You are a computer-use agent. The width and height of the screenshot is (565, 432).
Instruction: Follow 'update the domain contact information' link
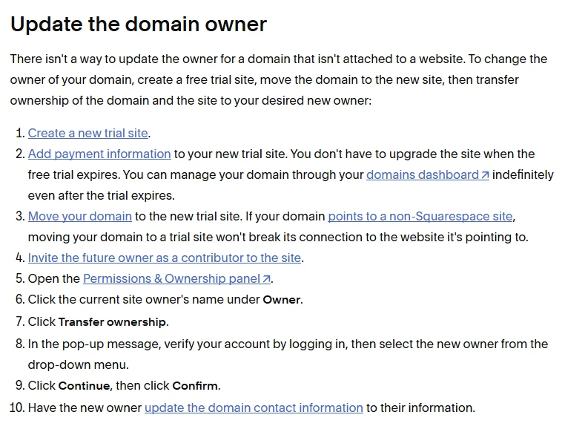point(254,408)
